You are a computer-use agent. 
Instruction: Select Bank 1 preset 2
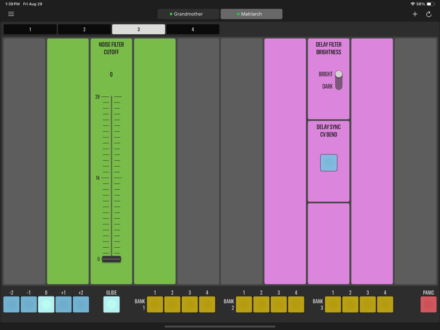coord(172,304)
